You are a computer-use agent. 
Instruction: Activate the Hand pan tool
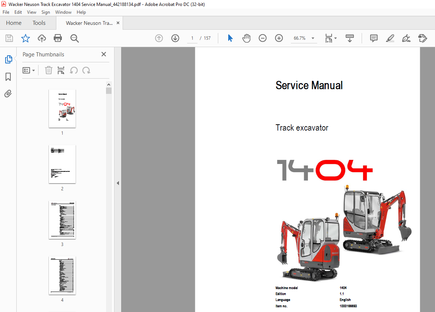pyautogui.click(x=246, y=38)
